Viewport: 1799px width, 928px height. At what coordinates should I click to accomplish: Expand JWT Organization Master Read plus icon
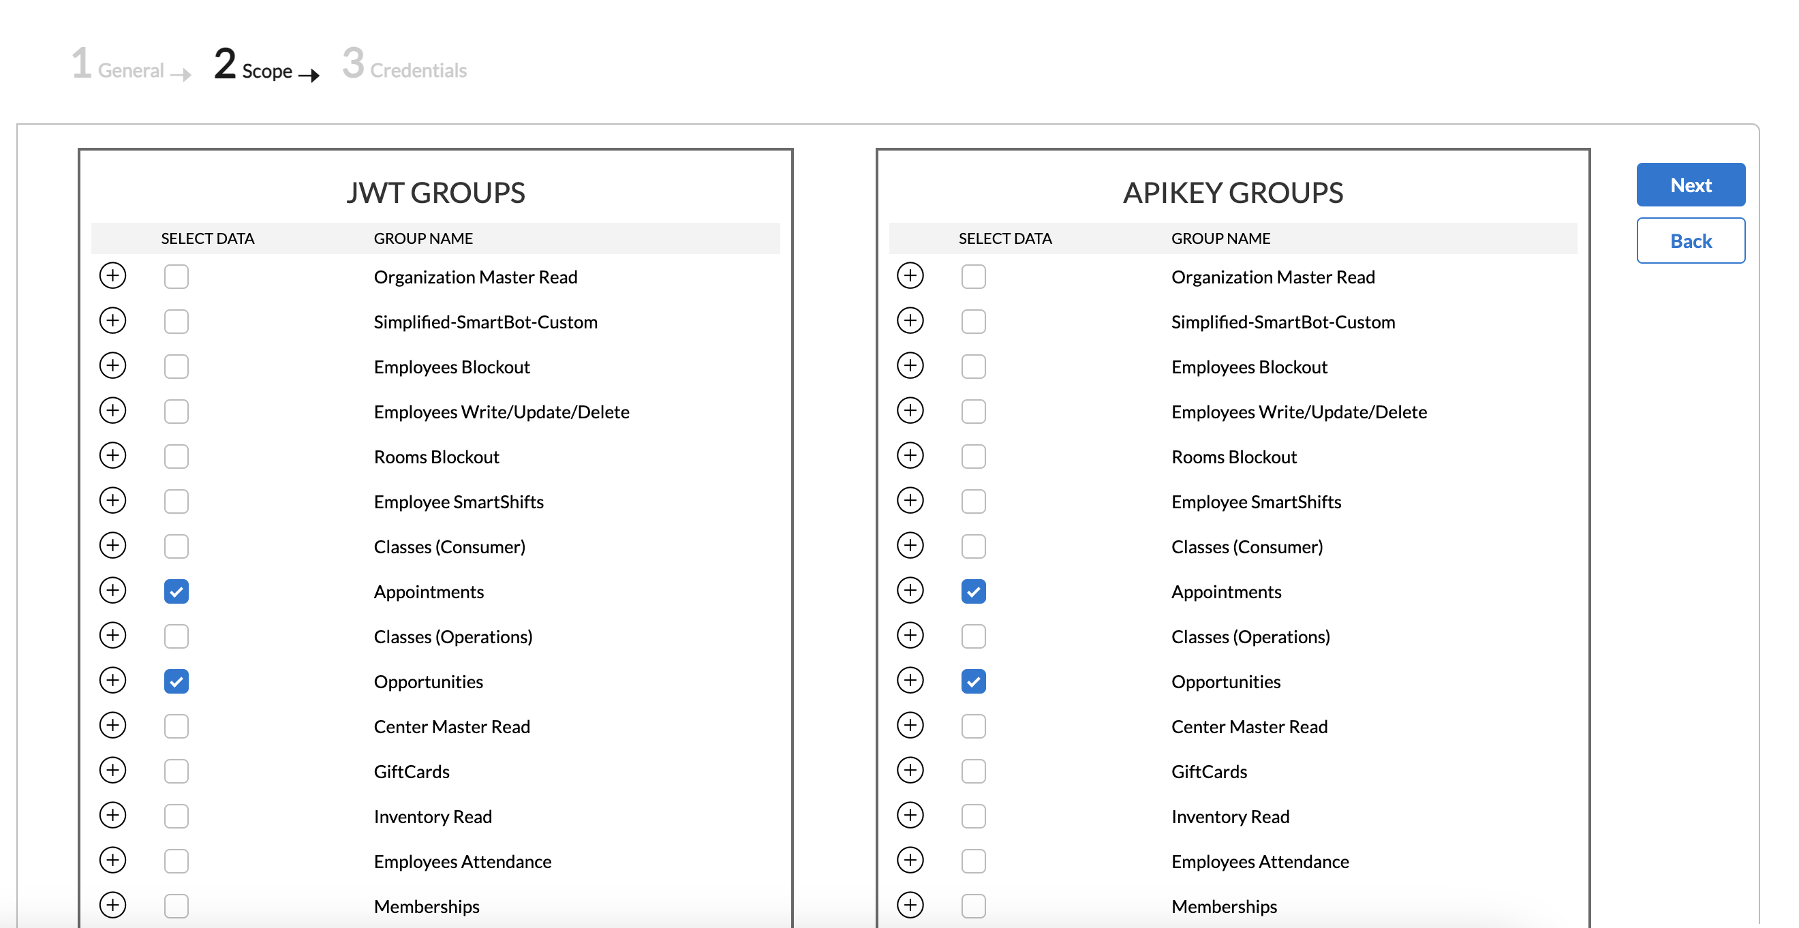(112, 276)
